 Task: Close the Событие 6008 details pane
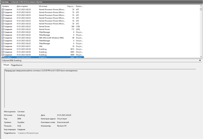[x=200, y=60]
